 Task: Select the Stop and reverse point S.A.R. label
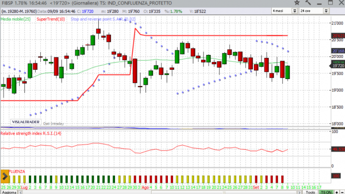click(103, 19)
